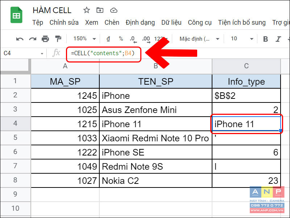Image resolution: width=290 pixels, height=218 pixels.
Task: Format as currency đ
Action: 108,39
